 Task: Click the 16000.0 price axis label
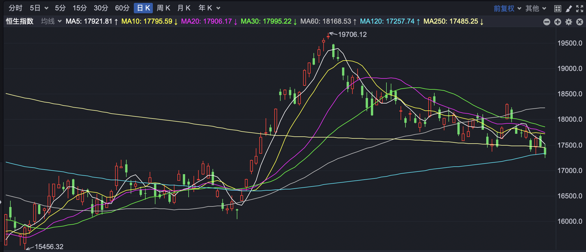tap(570, 221)
